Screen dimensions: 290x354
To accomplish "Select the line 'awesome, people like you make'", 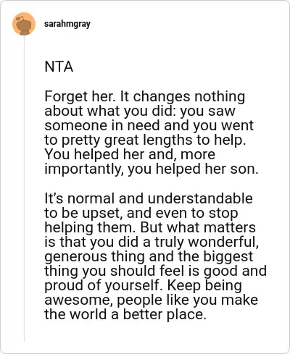I will (x=152, y=300).
